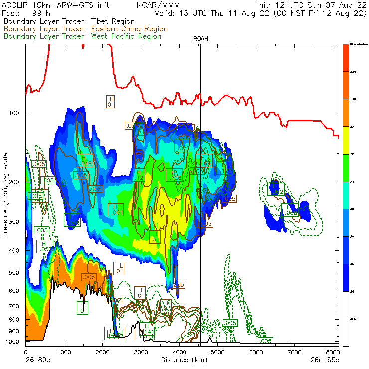
Task: Click the green '.022' contour label
Action: point(183,146)
